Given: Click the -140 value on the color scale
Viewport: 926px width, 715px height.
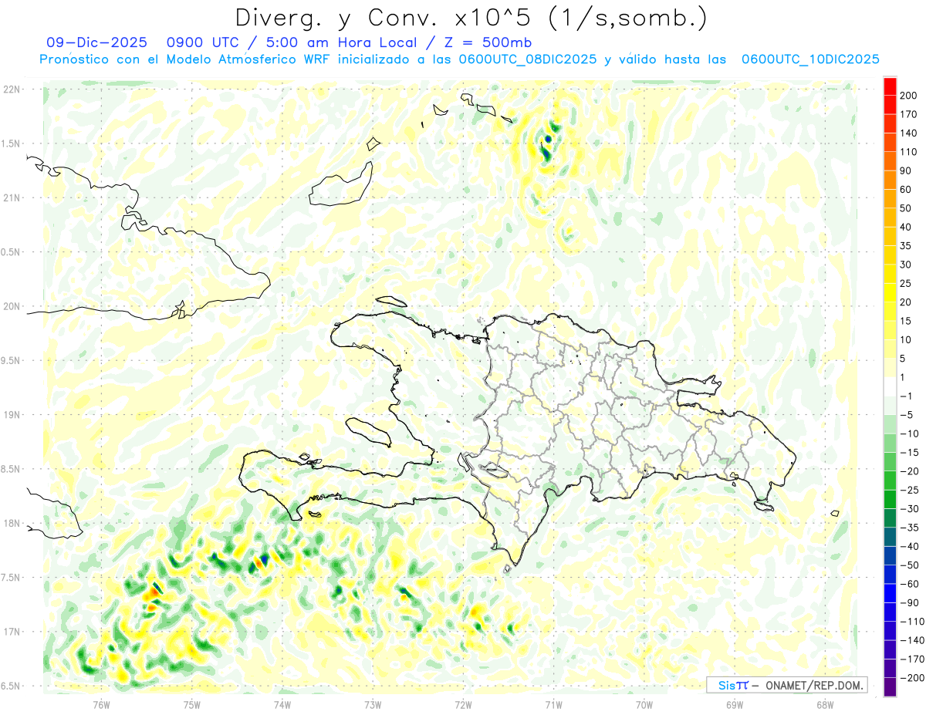Looking at the screenshot, I should pos(913,640).
